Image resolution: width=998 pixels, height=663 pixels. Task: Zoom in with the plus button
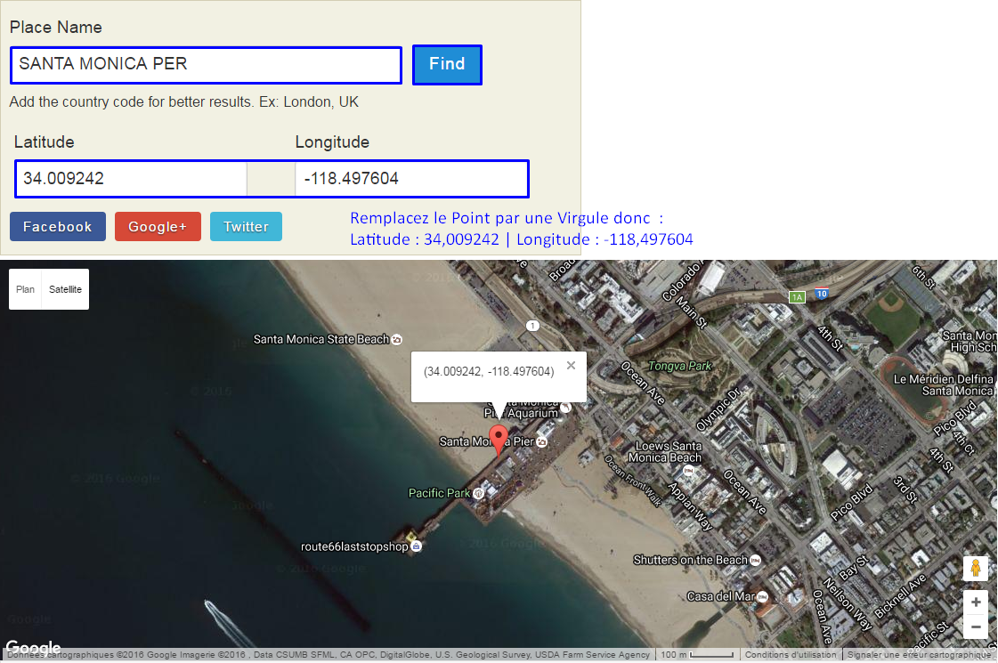(975, 602)
